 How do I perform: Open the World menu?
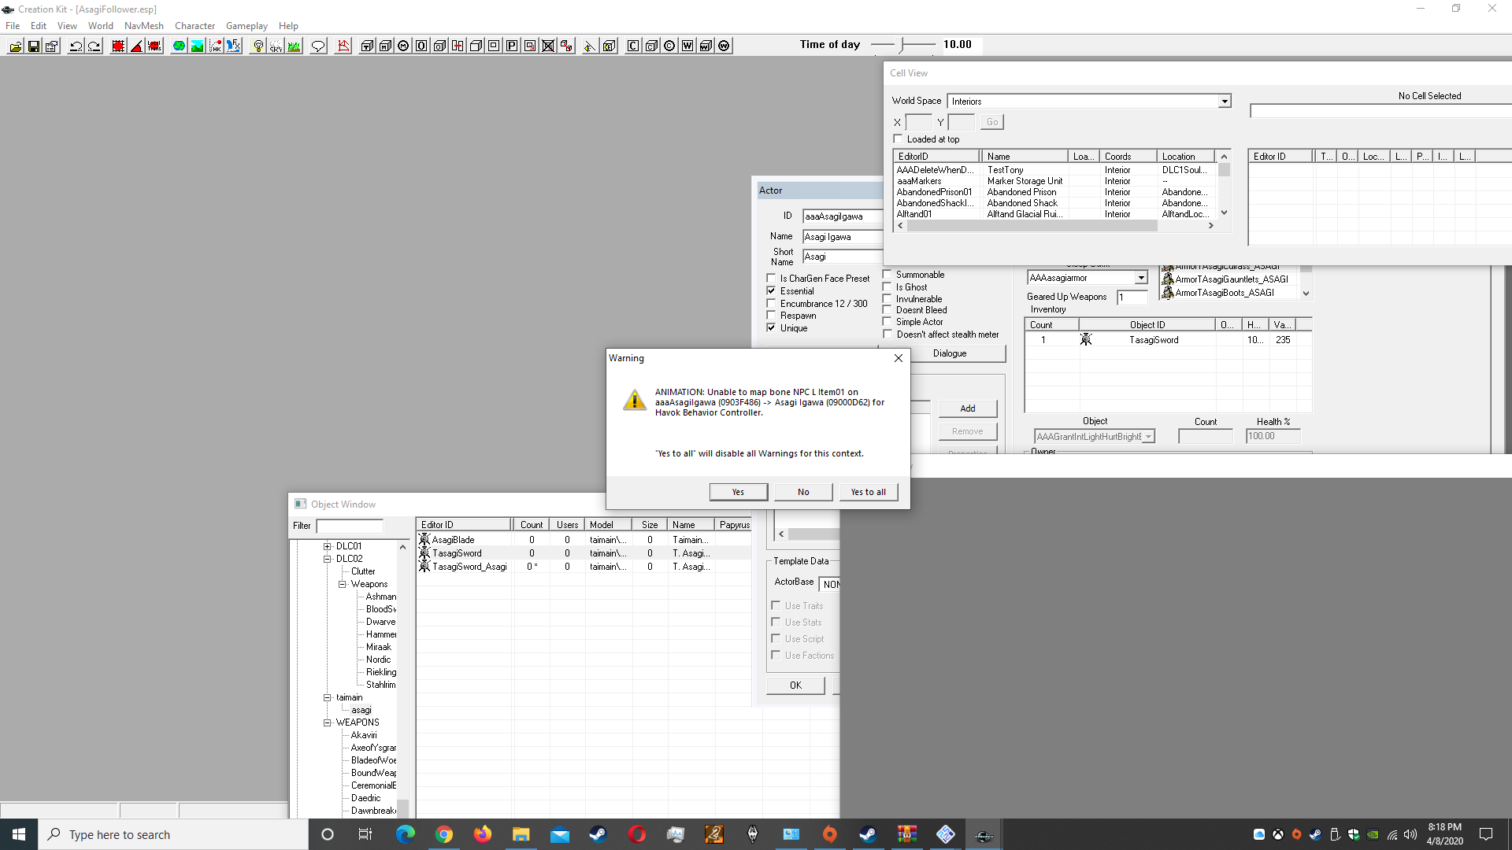(101, 26)
